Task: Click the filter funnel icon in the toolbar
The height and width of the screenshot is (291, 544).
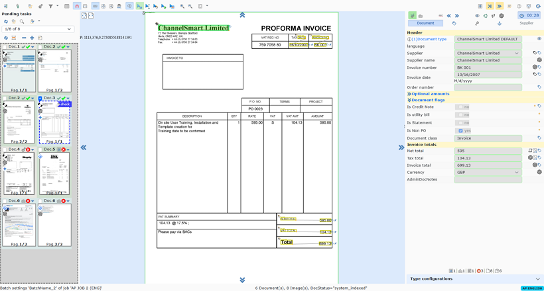Action: pyautogui.click(x=50, y=6)
